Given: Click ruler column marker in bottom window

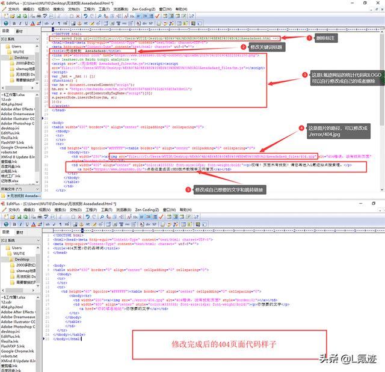Looking at the screenshot, I should pyautogui.click(x=82, y=230).
